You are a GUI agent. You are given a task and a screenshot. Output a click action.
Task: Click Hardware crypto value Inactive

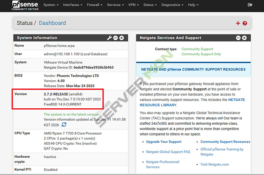50,157
